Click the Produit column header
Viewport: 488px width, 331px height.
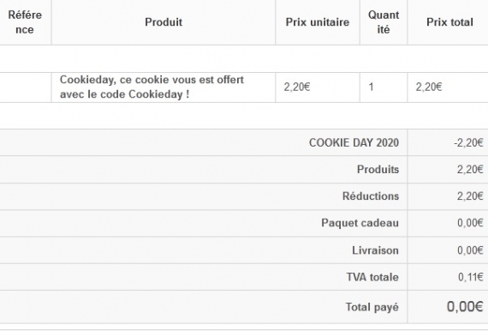click(164, 22)
